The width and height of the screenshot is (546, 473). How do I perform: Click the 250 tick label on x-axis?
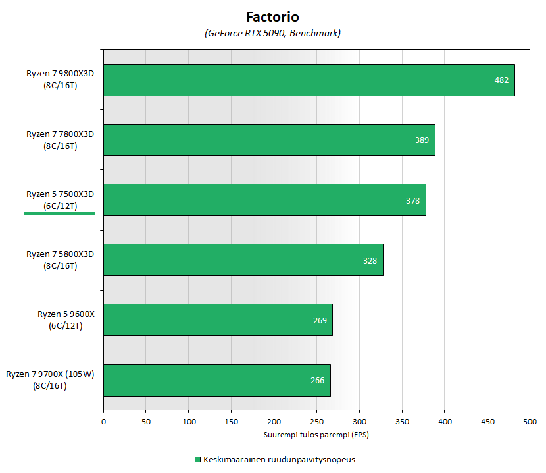click(316, 421)
